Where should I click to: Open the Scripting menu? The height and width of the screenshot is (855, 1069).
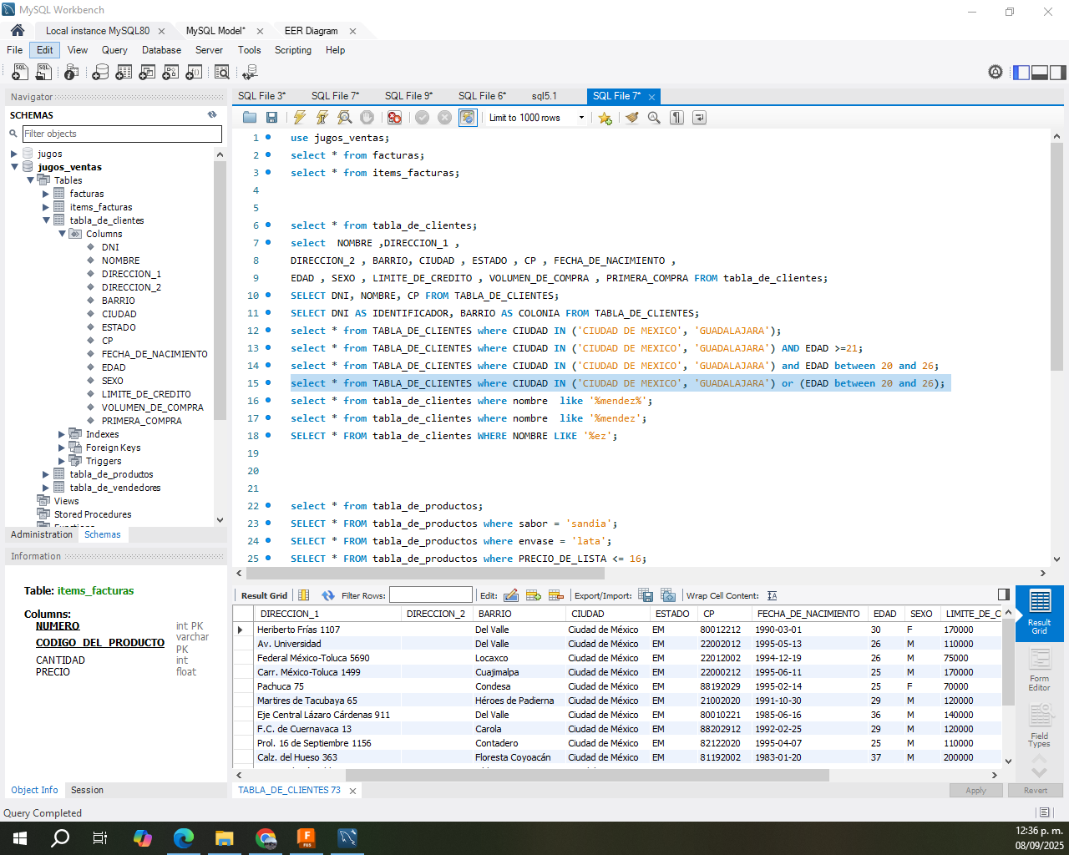(293, 50)
